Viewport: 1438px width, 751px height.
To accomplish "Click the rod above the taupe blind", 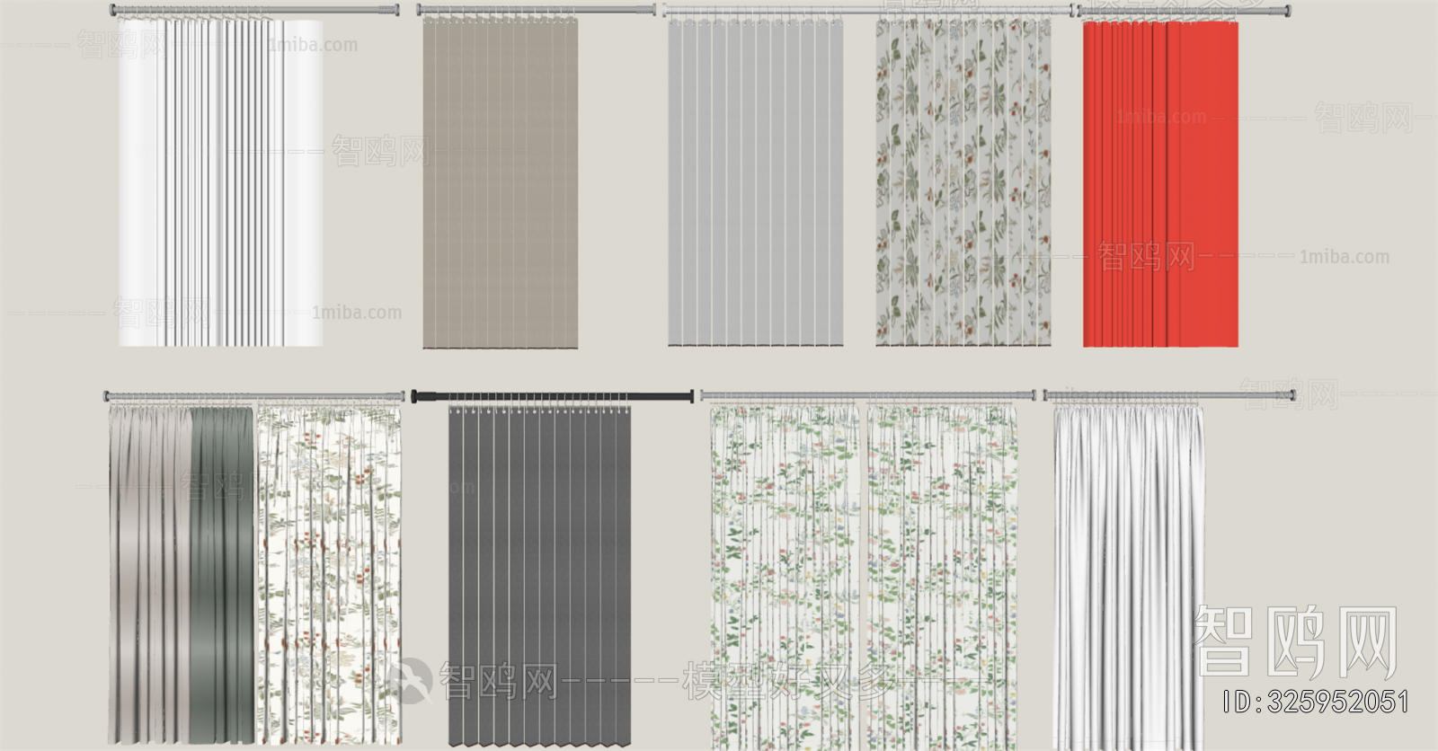I will click(x=536, y=11).
